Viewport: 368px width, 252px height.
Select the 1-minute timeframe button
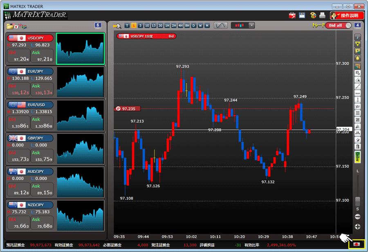coord(134,26)
